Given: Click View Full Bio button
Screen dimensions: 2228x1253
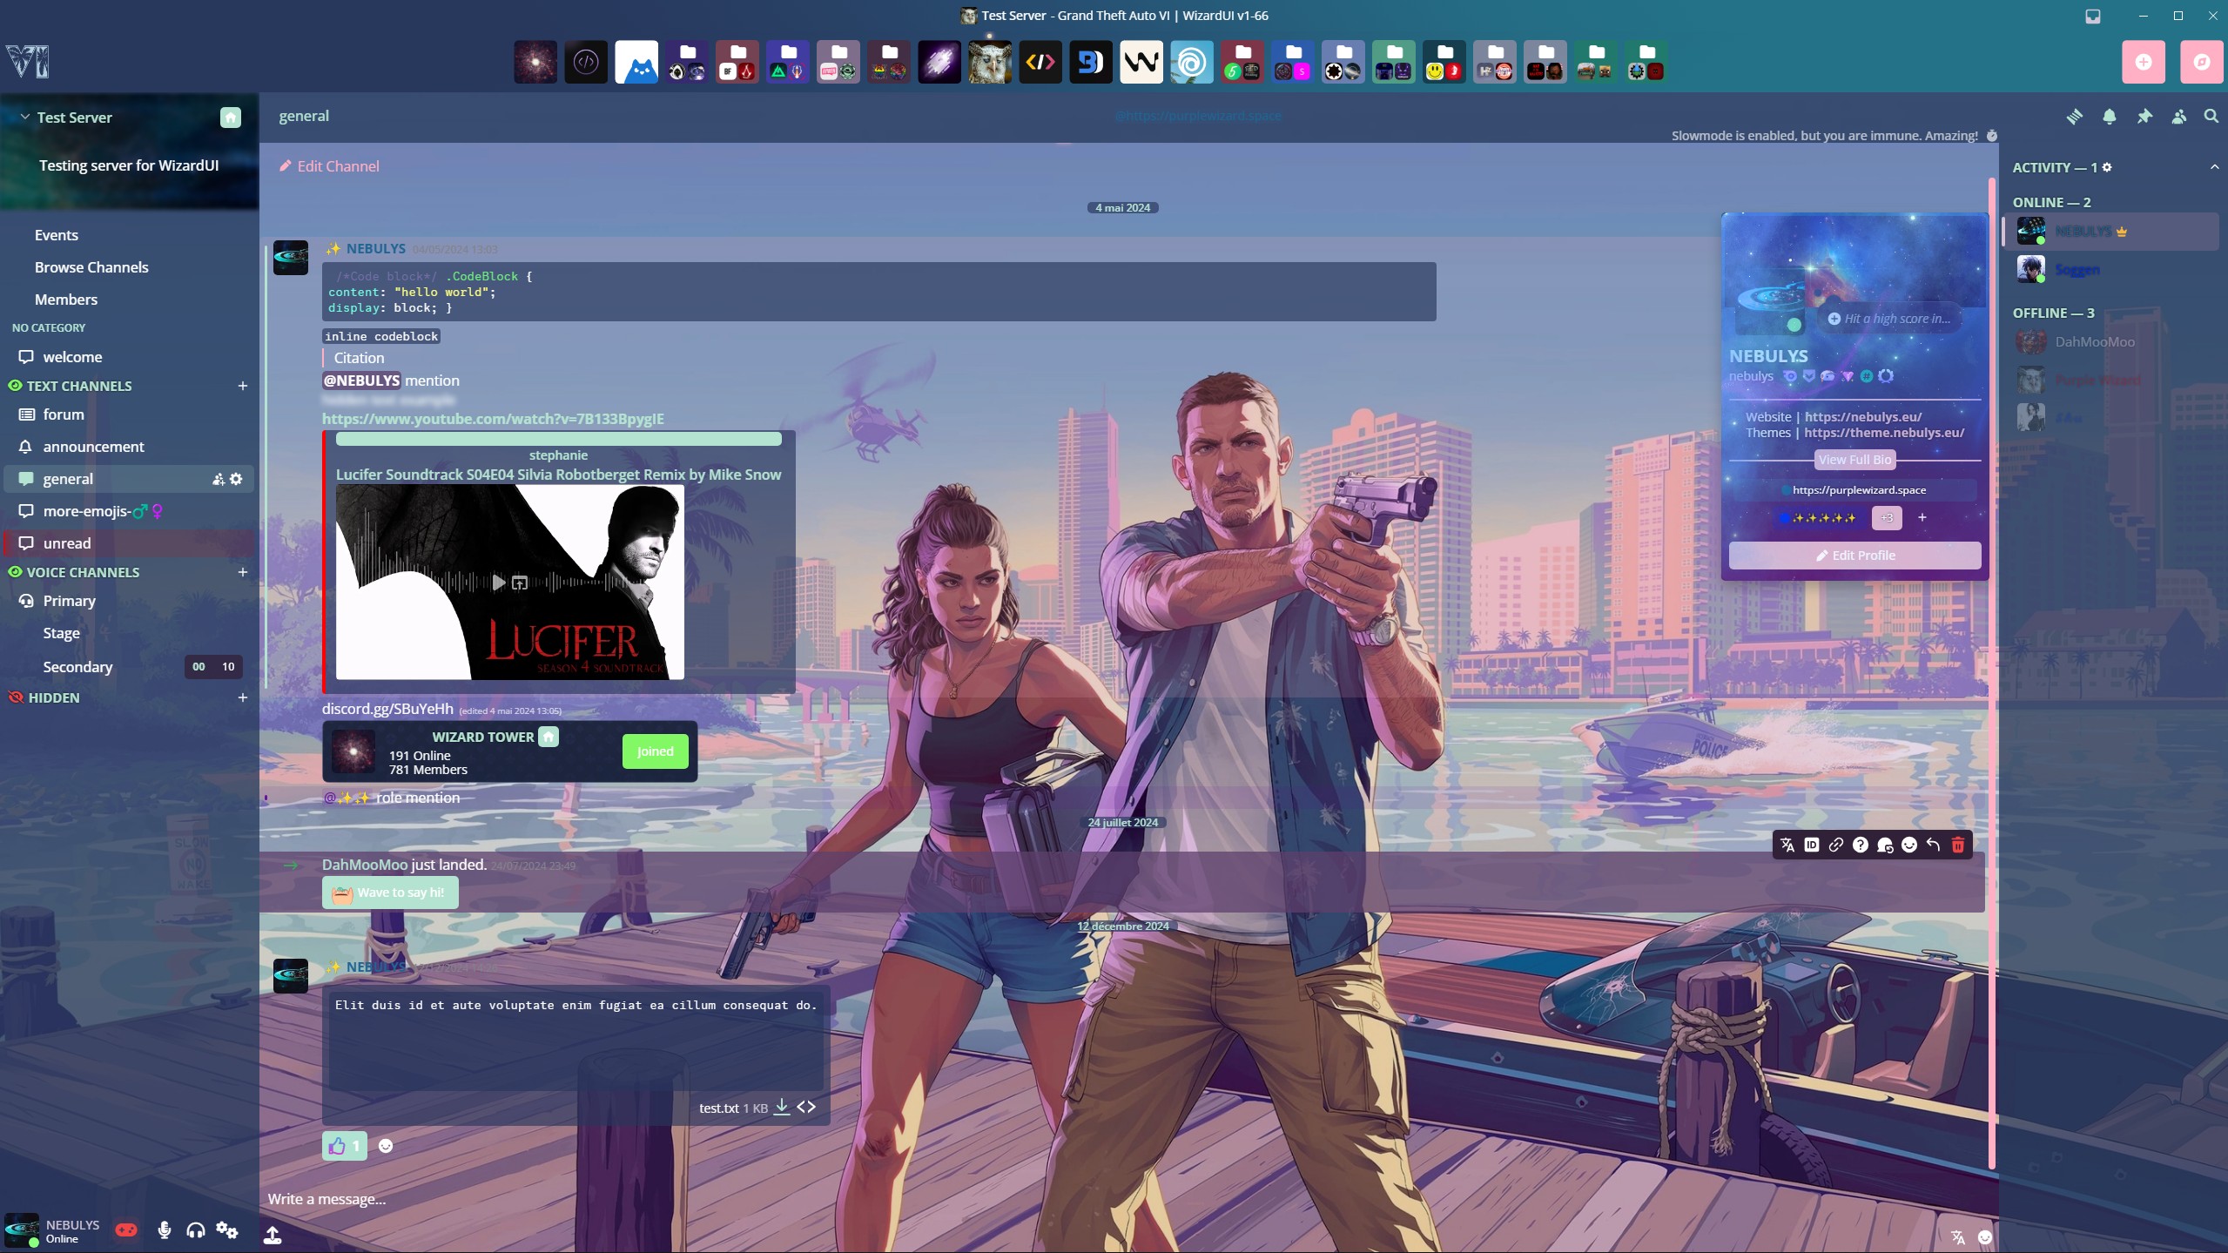Looking at the screenshot, I should (x=1854, y=460).
